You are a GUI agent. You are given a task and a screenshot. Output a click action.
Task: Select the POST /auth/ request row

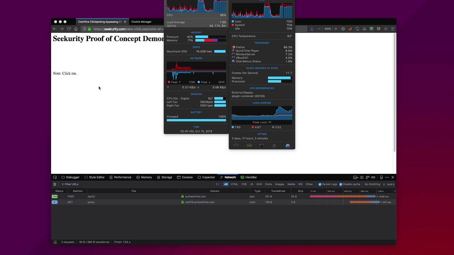[223, 196]
